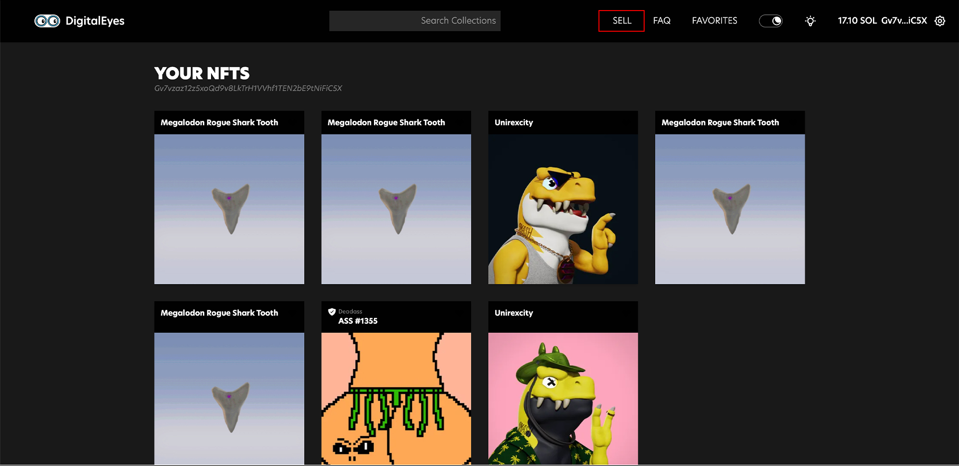Click the Search Collections field

coord(414,21)
